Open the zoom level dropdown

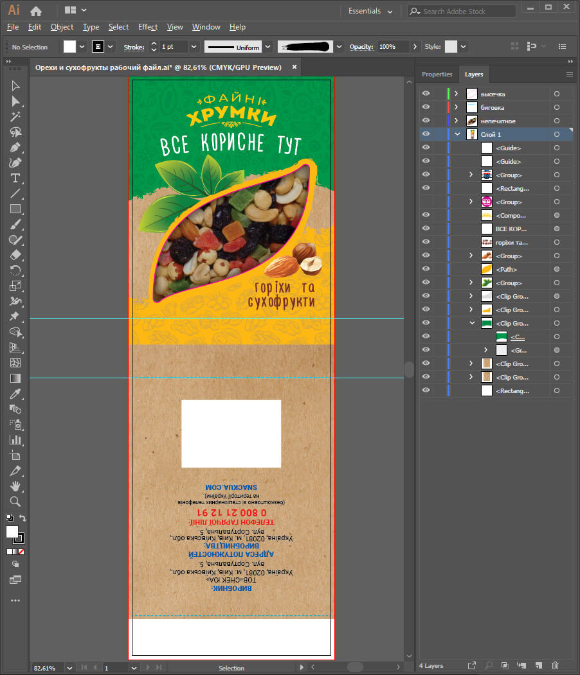click(x=70, y=668)
